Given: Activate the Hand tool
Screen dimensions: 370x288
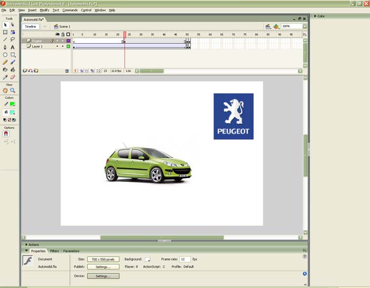Looking at the screenshot, I should pos(5,90).
